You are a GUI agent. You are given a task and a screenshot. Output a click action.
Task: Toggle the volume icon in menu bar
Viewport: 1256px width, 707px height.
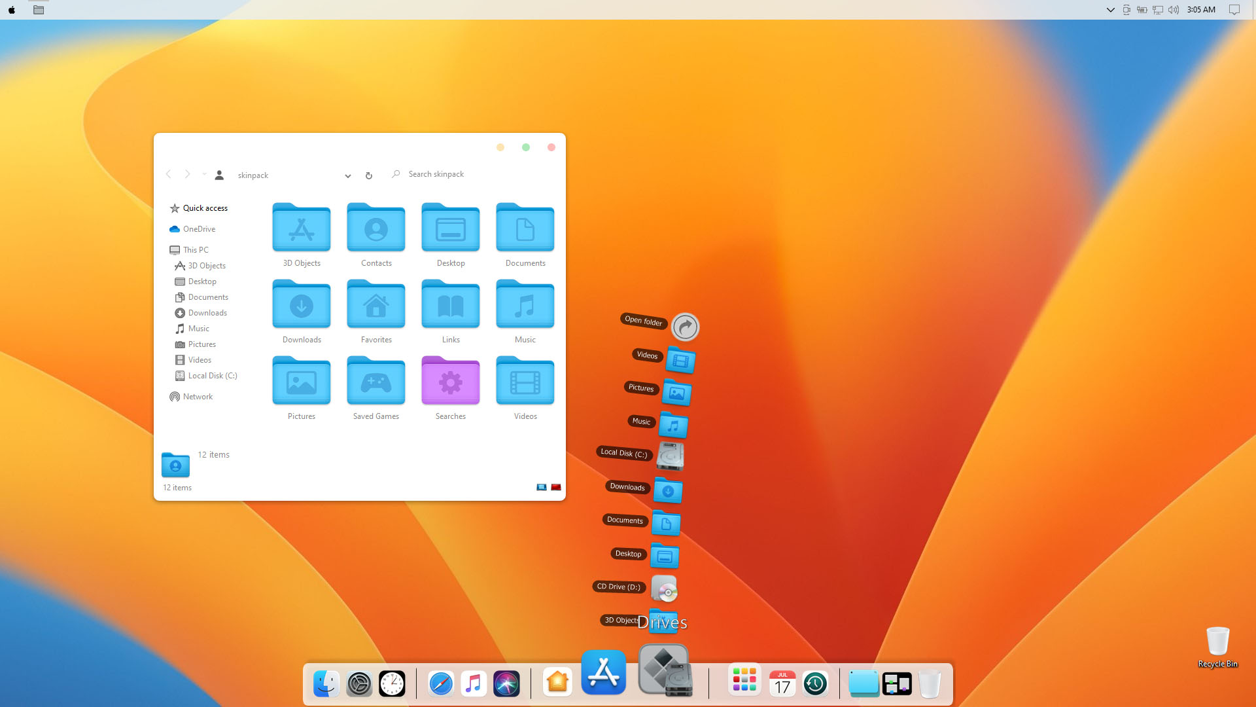point(1174,10)
